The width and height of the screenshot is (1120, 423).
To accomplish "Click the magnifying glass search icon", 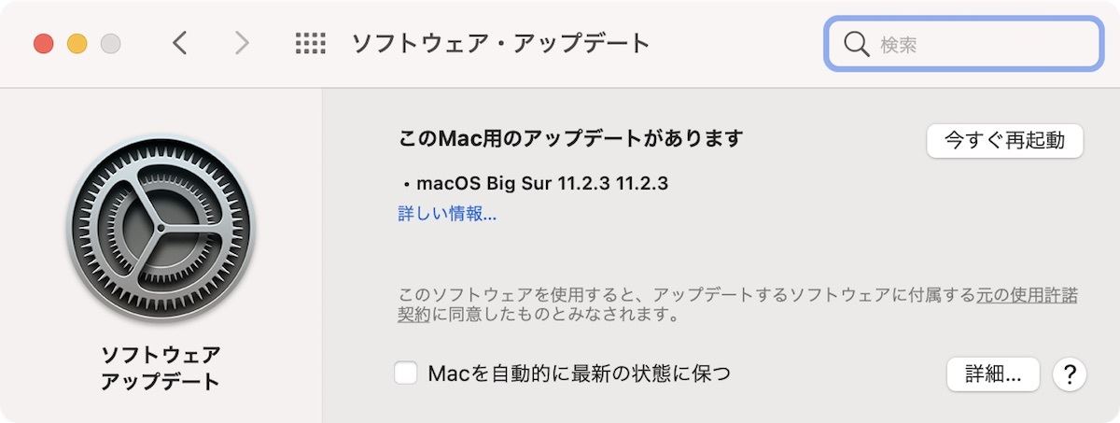I will pyautogui.click(x=856, y=44).
